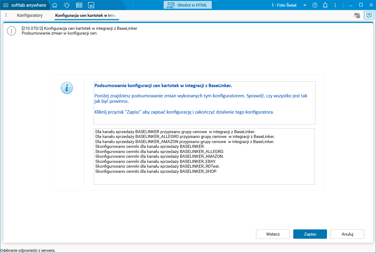Viewport: 376px width, 253px height.
Task: Open the notifications bell icon
Action: click(325, 5)
